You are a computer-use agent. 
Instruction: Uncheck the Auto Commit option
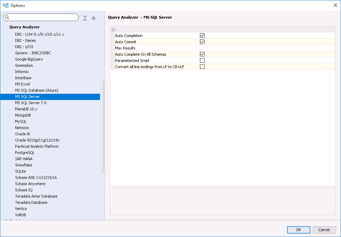(202, 42)
